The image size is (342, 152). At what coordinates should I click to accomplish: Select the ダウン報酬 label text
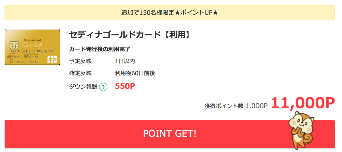pyautogui.click(x=83, y=87)
